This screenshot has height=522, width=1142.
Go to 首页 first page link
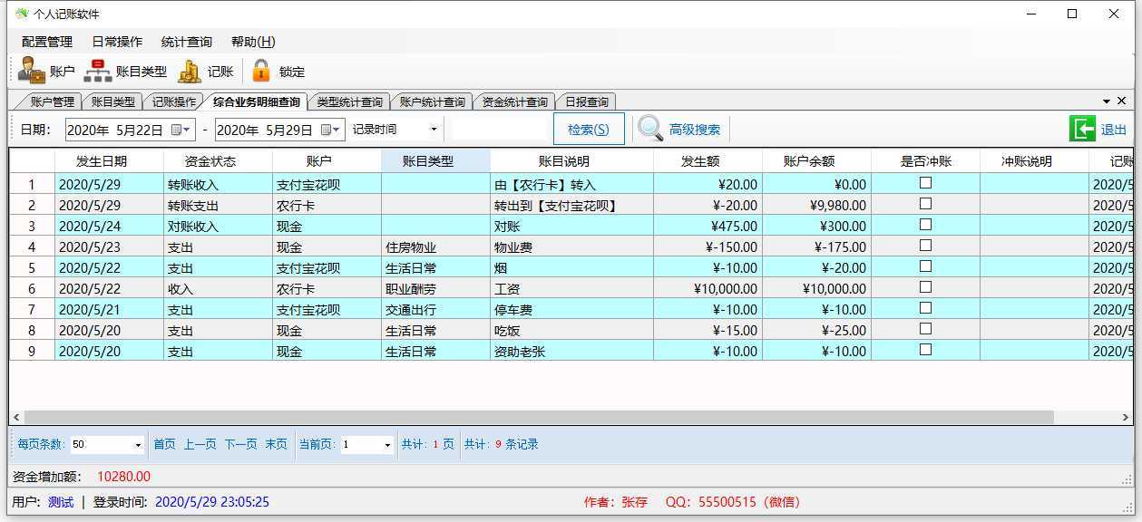pos(164,444)
